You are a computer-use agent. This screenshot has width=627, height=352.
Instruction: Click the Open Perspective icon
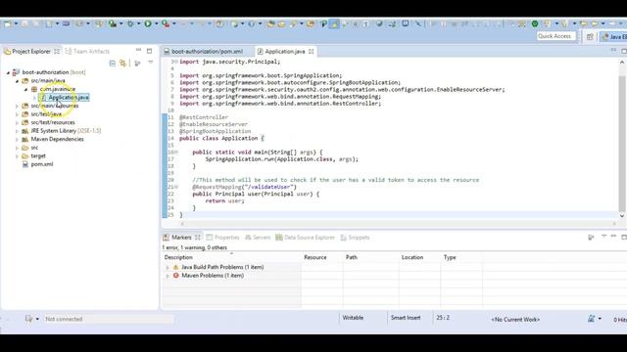[590, 37]
